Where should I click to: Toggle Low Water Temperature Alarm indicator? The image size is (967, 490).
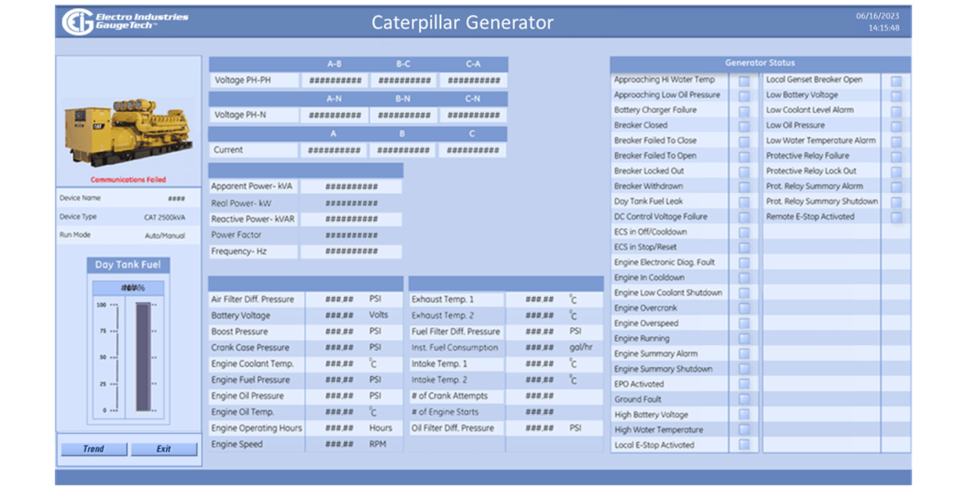(896, 141)
